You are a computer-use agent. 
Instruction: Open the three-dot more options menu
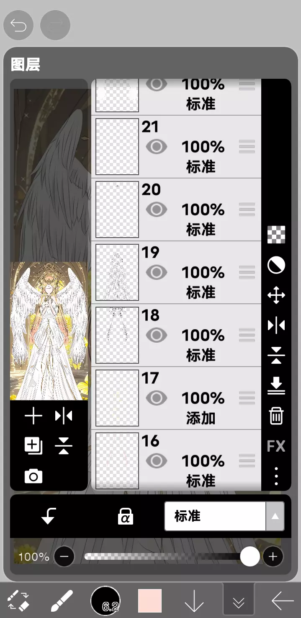click(x=276, y=476)
